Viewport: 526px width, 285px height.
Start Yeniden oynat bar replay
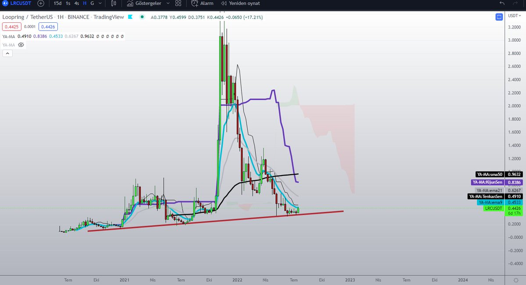click(x=241, y=3)
